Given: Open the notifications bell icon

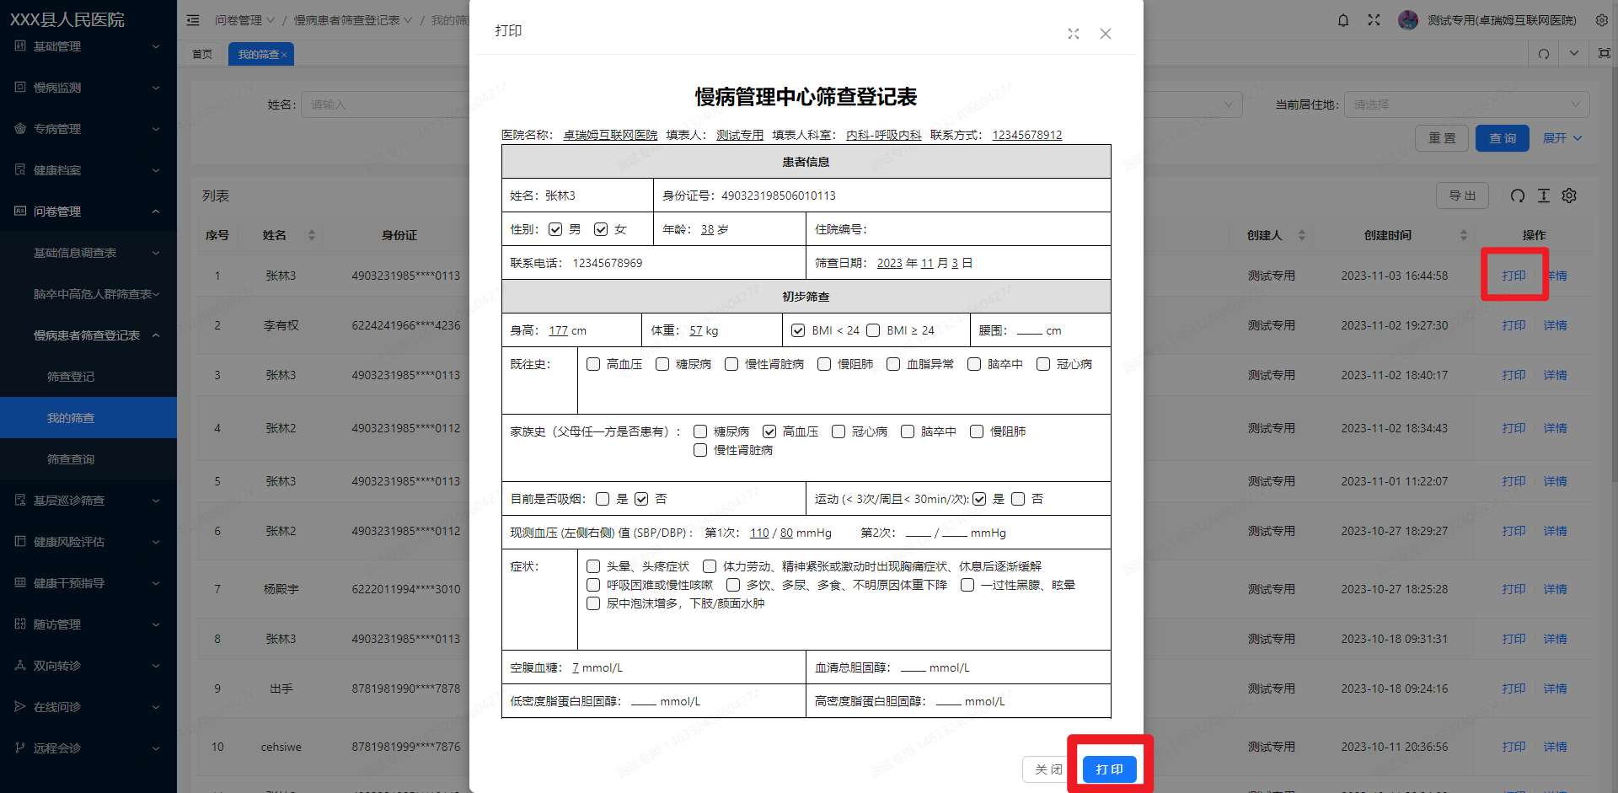Looking at the screenshot, I should (1342, 19).
